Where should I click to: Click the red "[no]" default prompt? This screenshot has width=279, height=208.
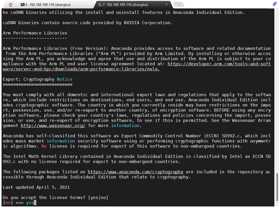click(8, 203)
